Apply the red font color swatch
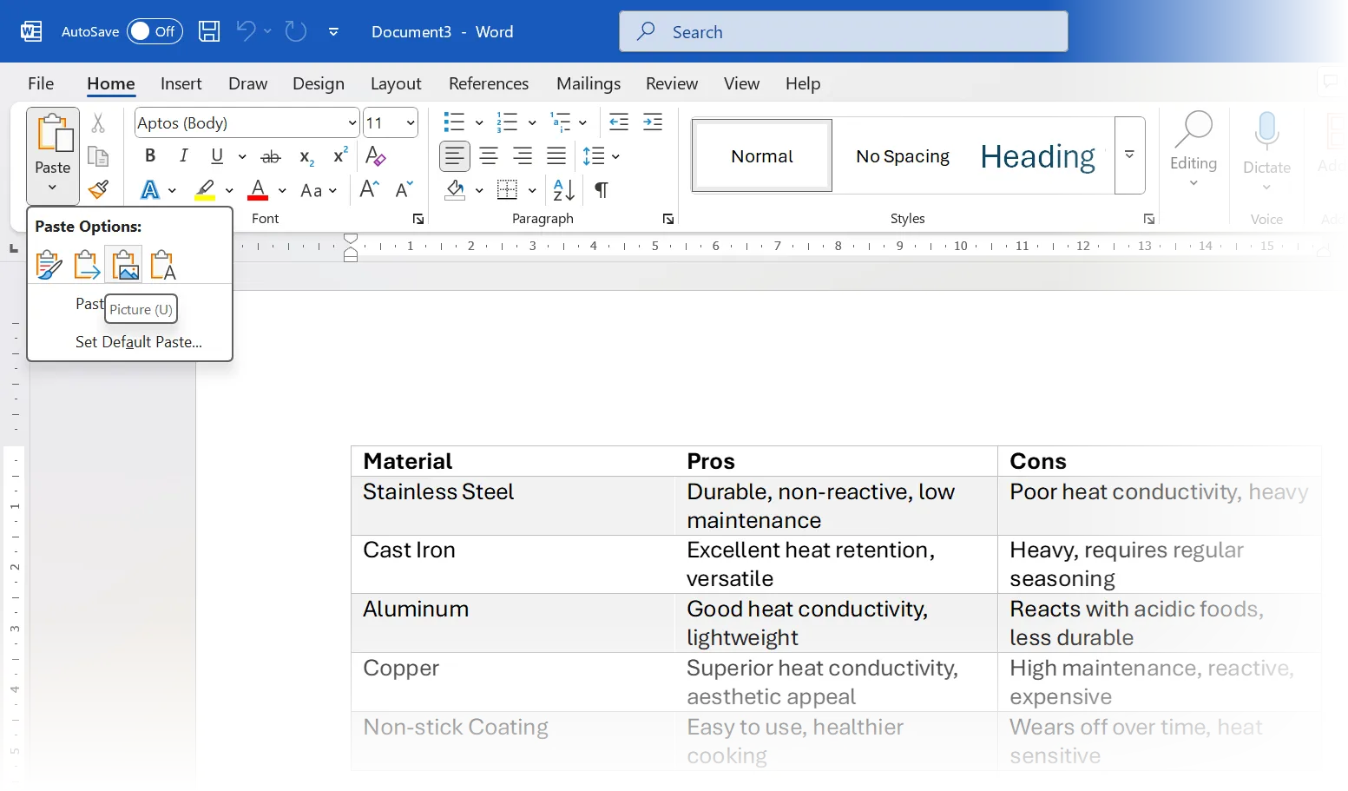The height and width of the screenshot is (791, 1348). [x=257, y=189]
